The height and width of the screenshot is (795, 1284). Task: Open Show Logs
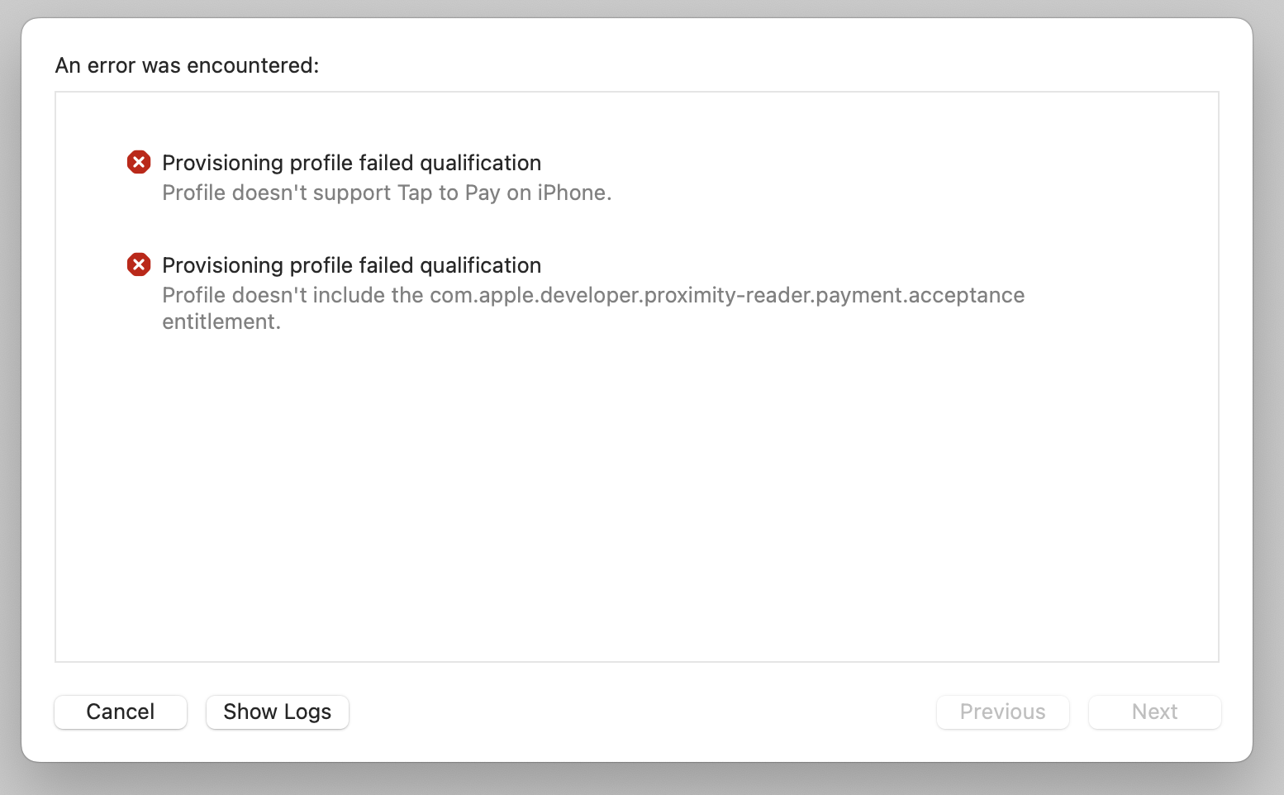pyautogui.click(x=278, y=712)
